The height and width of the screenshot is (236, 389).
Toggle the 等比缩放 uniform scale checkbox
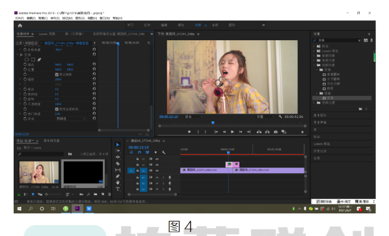click(57, 75)
